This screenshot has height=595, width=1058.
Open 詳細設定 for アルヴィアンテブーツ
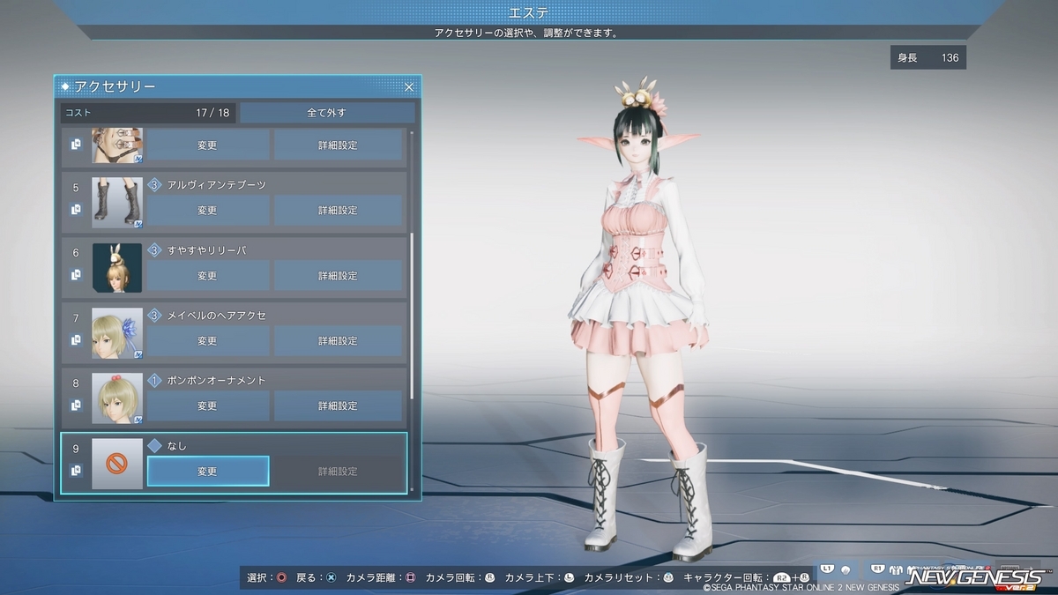tap(338, 211)
